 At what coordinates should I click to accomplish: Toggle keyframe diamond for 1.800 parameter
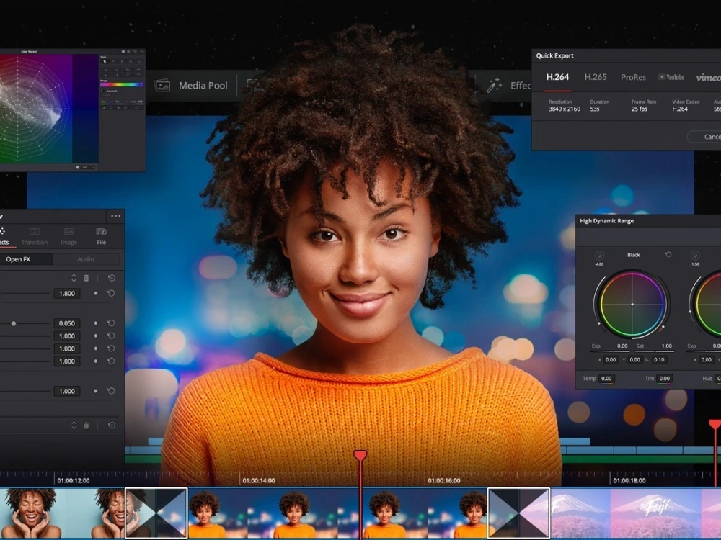[96, 294]
